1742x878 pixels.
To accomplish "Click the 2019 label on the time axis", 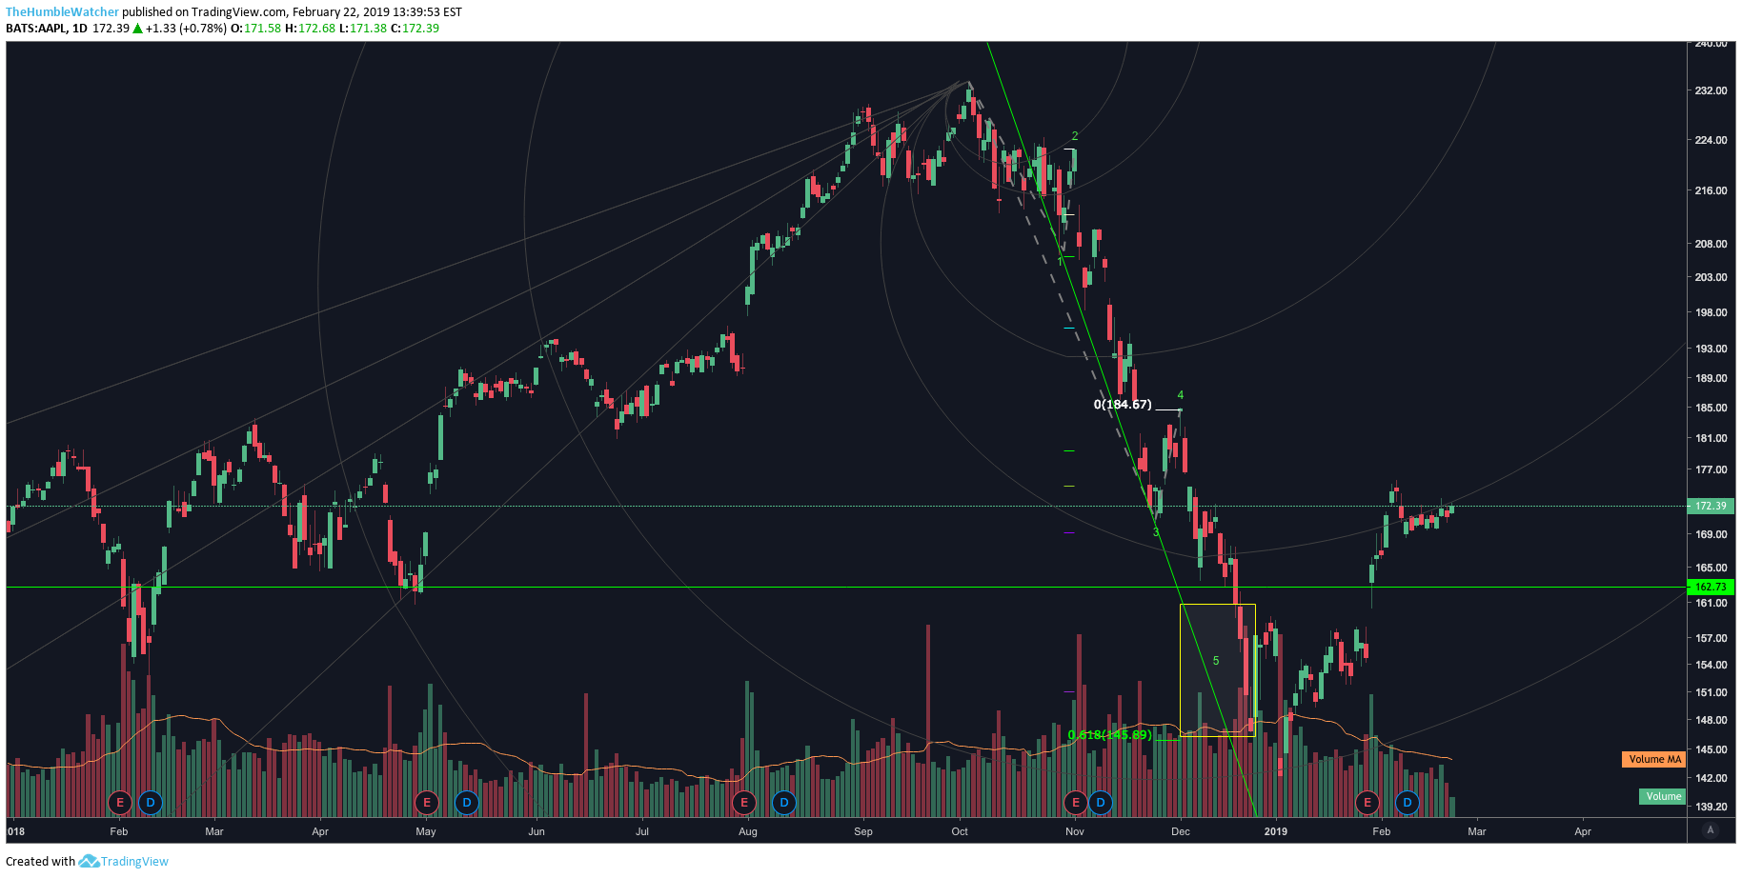I will (x=1276, y=831).
